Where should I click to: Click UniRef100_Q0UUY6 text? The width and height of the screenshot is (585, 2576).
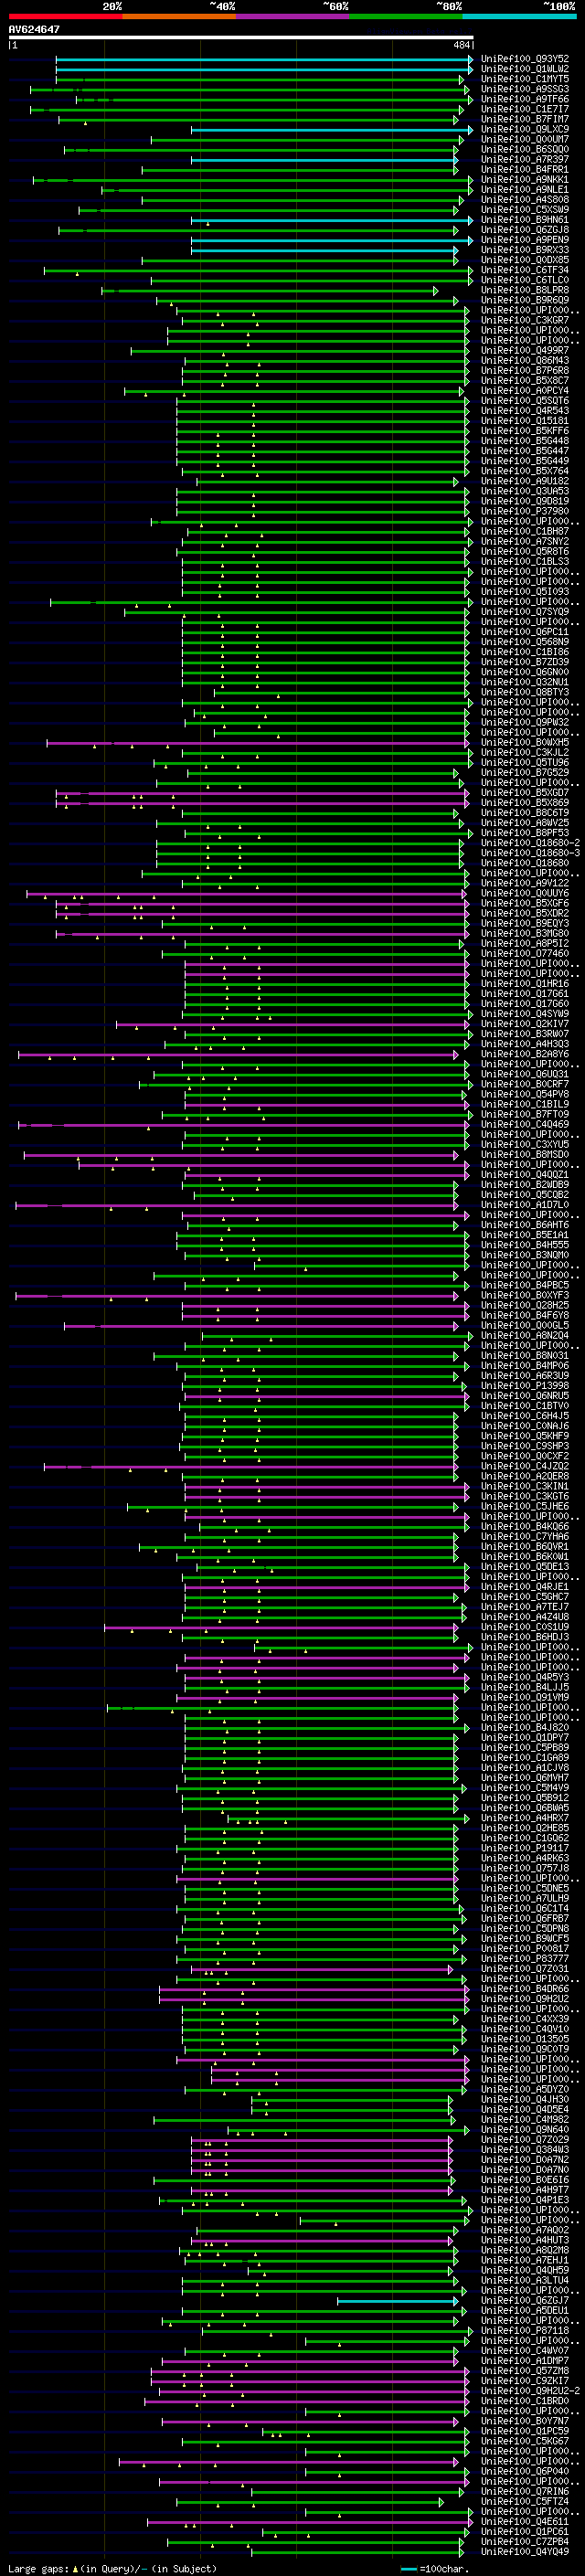[x=525, y=893]
